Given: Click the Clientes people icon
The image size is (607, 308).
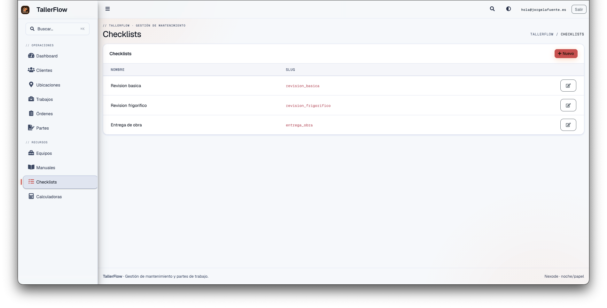Looking at the screenshot, I should 31,70.
